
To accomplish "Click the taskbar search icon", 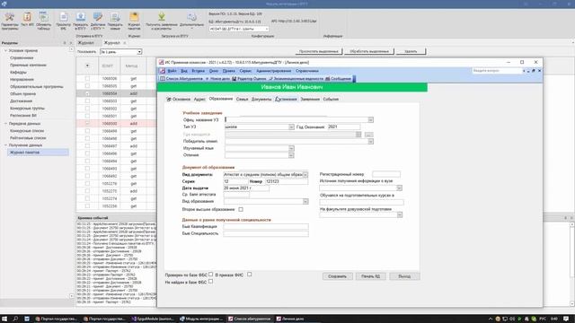I will pyautogui.click(x=15, y=319).
